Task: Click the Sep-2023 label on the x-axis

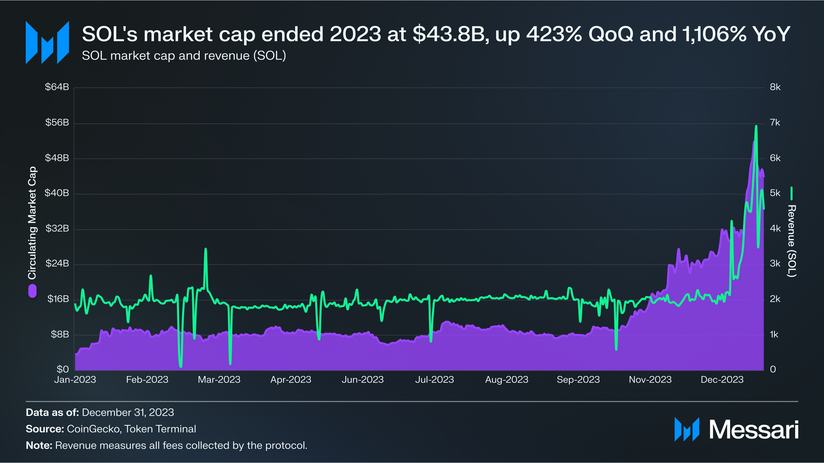Action: coord(578,380)
